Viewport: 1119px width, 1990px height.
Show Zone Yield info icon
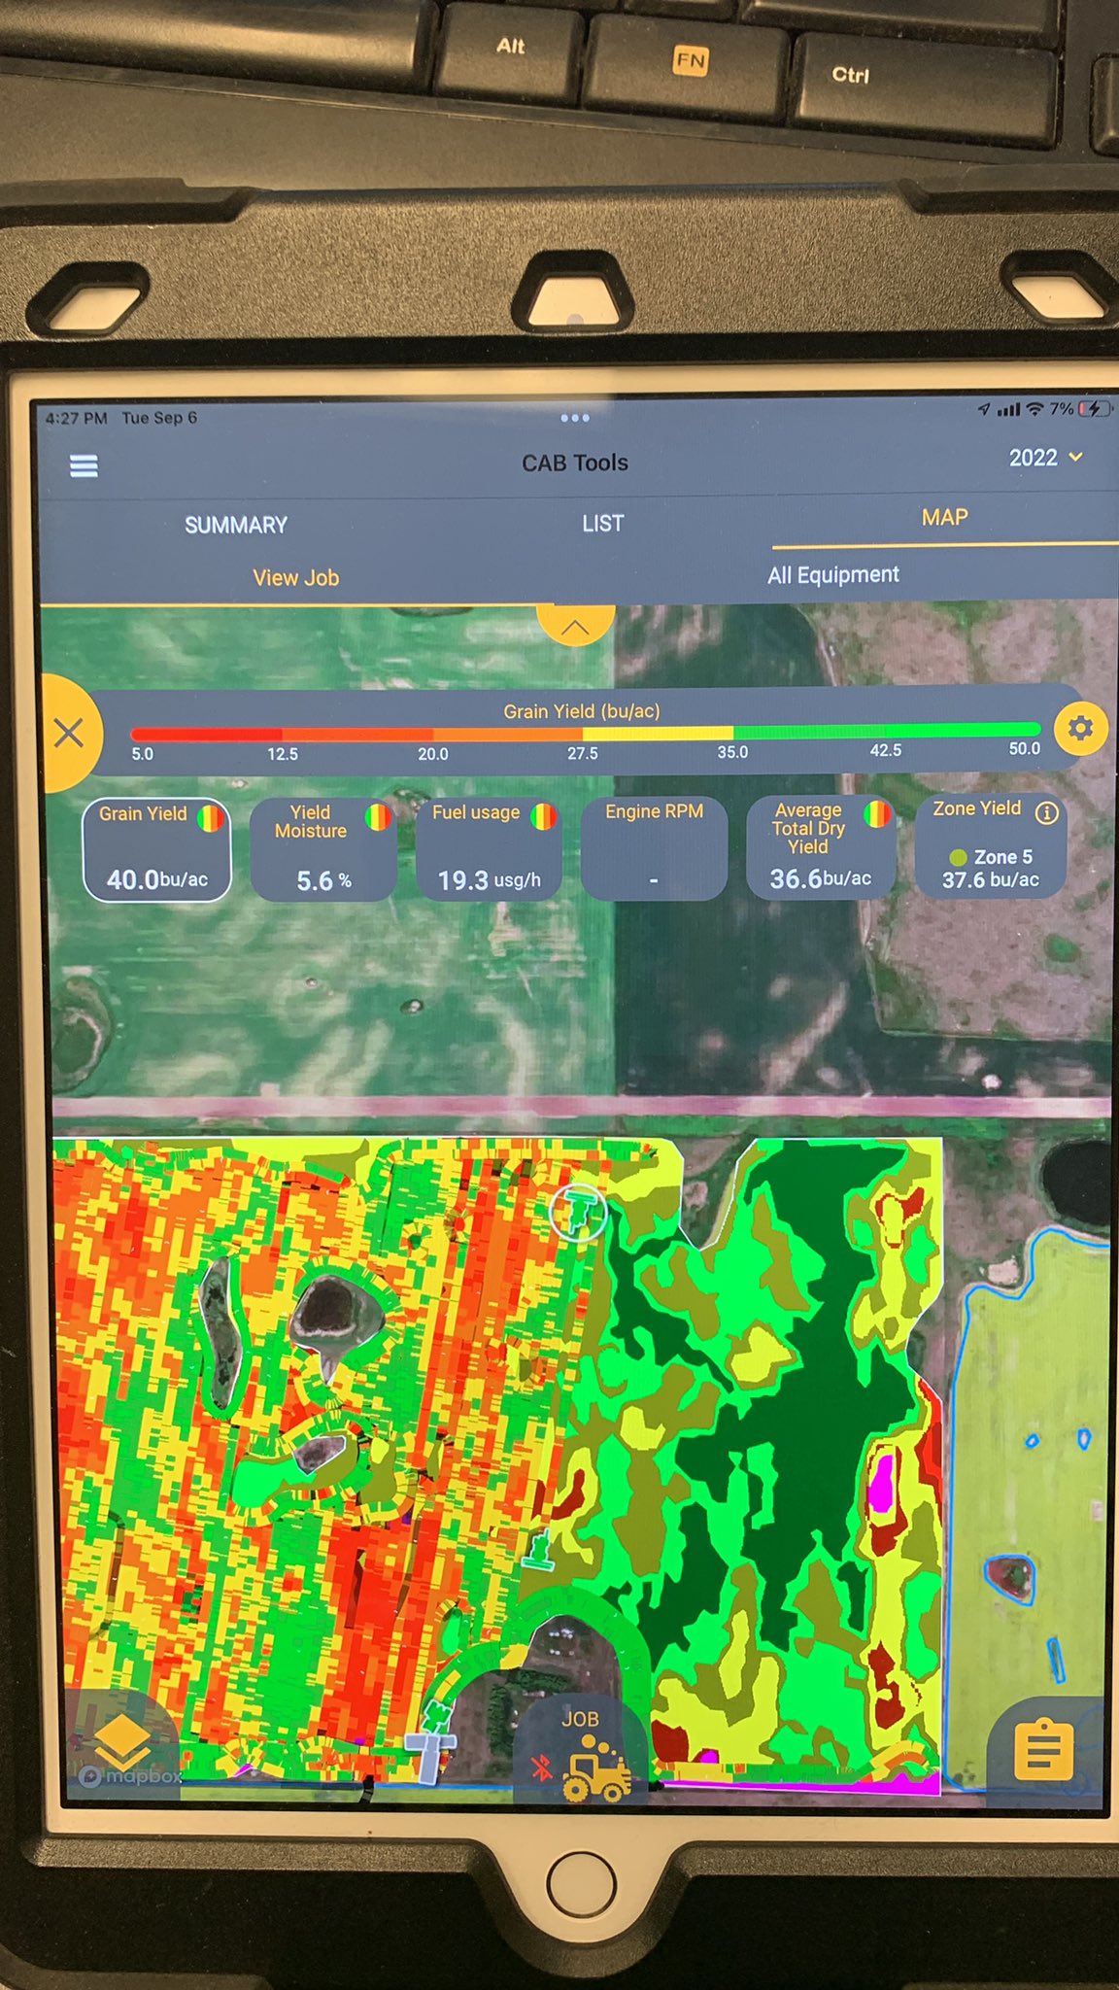point(1046,813)
